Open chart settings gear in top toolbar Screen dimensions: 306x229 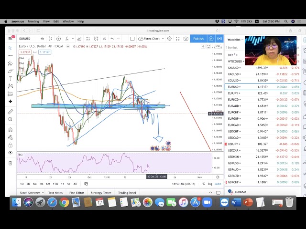click(169, 39)
